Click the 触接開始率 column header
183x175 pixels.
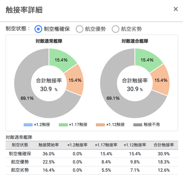(x=49, y=145)
